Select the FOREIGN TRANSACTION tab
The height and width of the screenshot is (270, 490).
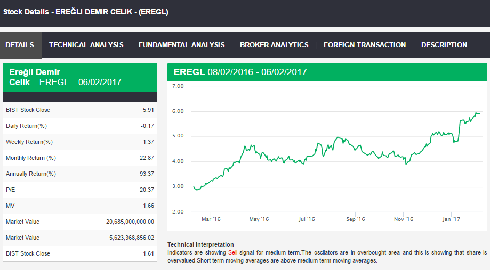[x=365, y=45]
